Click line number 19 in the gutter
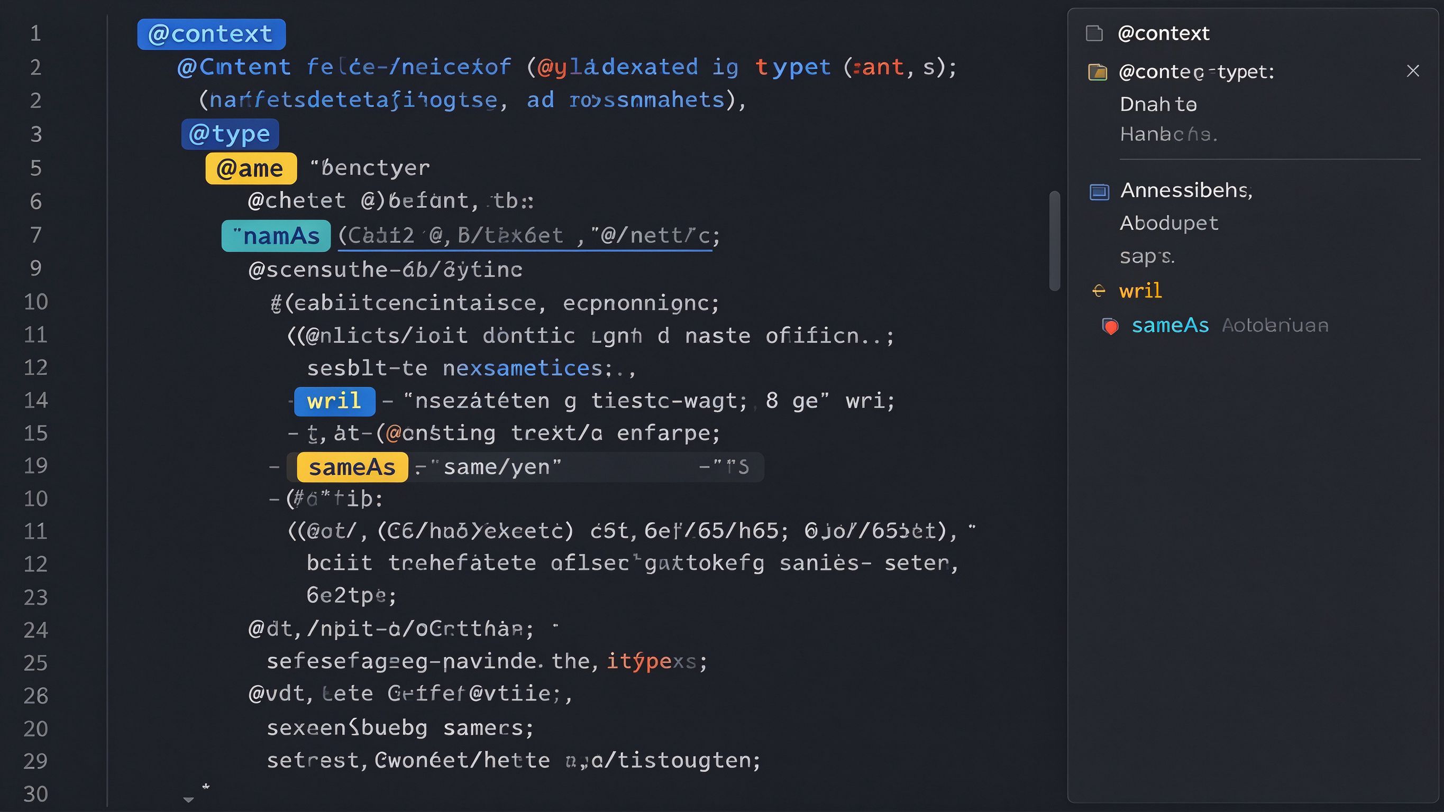The image size is (1444, 812). tap(35, 466)
